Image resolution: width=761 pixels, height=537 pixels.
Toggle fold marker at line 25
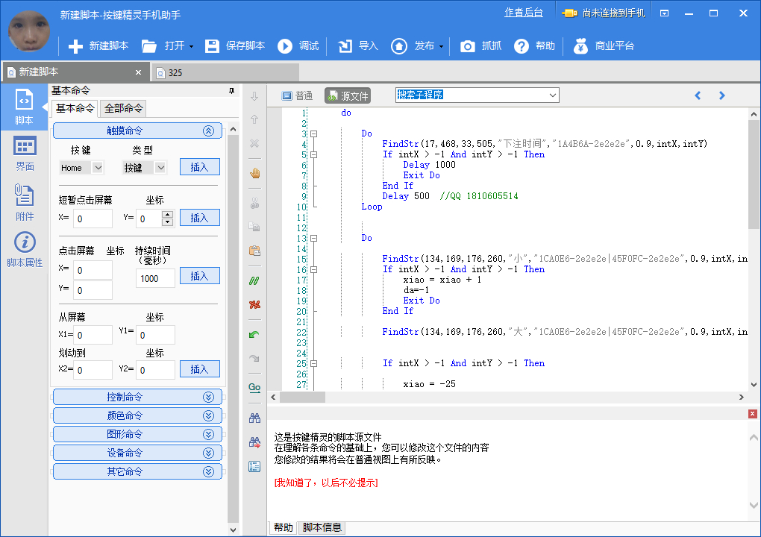tap(314, 364)
